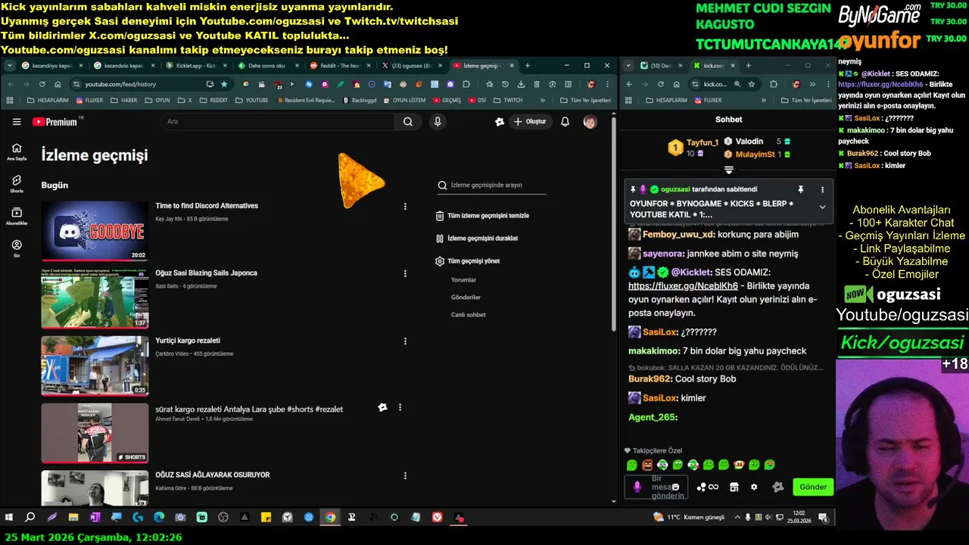Open Canlı sohbet history link
This screenshot has height=545, width=969.
pos(469,315)
